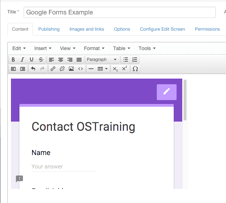226x203 pixels.
Task: Open source code view
Action: 81,69
